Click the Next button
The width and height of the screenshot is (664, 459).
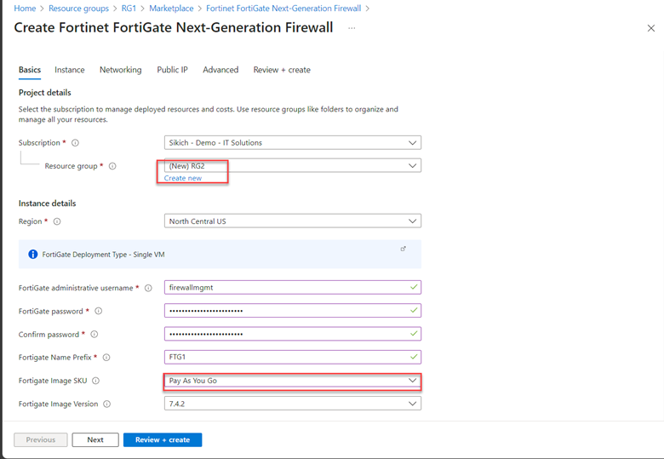tap(95, 440)
